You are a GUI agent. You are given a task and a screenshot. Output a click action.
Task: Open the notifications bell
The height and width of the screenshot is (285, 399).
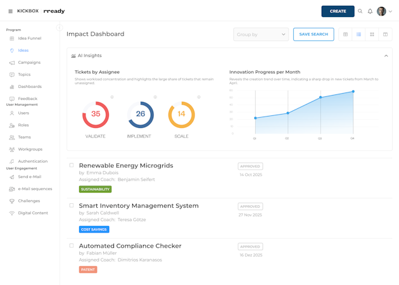click(x=370, y=11)
